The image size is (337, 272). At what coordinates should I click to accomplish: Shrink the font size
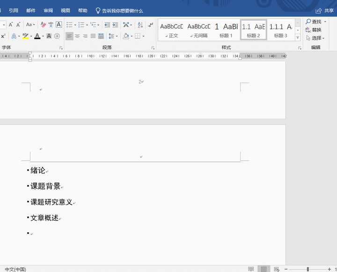tap(18, 25)
